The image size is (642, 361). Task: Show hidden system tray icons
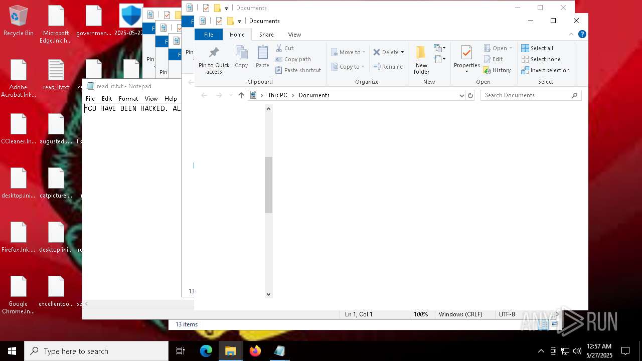click(541, 351)
